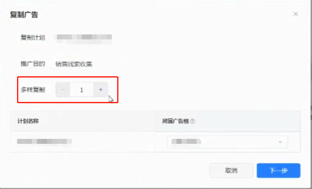The image size is (312, 189).
Task: Increase copy count with plus button
Action: [101, 90]
